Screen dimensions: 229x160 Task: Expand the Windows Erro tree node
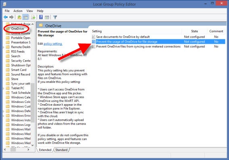[4, 116]
